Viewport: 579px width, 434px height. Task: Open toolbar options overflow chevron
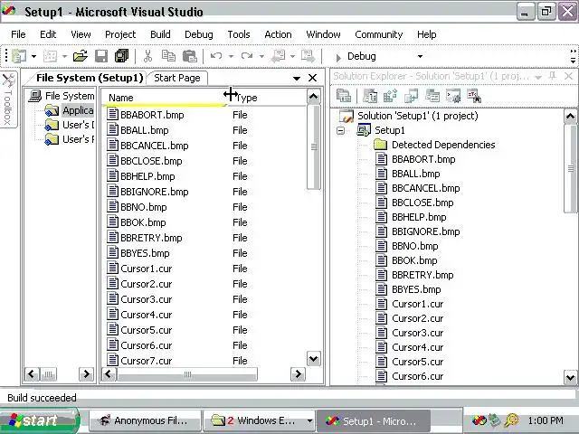coord(573,56)
